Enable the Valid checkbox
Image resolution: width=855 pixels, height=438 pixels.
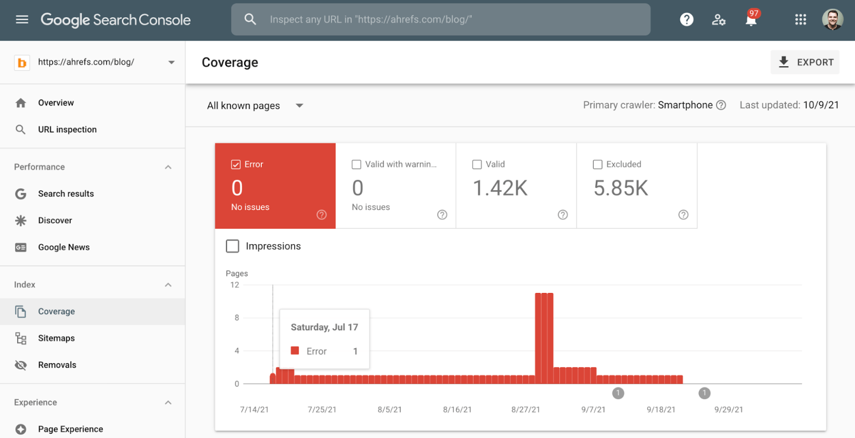pos(477,164)
